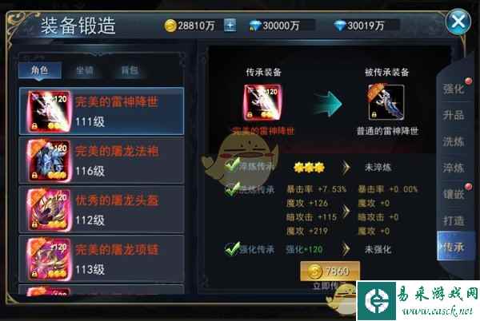
Task: Select the 传承装备 source equipment icon
Action: point(263,103)
